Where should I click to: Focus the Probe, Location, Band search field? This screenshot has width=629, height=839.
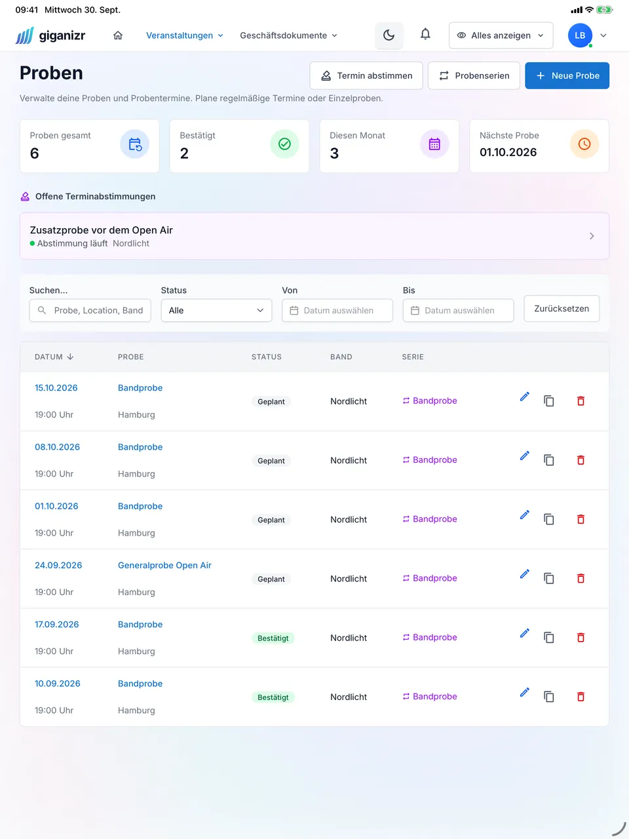click(90, 311)
